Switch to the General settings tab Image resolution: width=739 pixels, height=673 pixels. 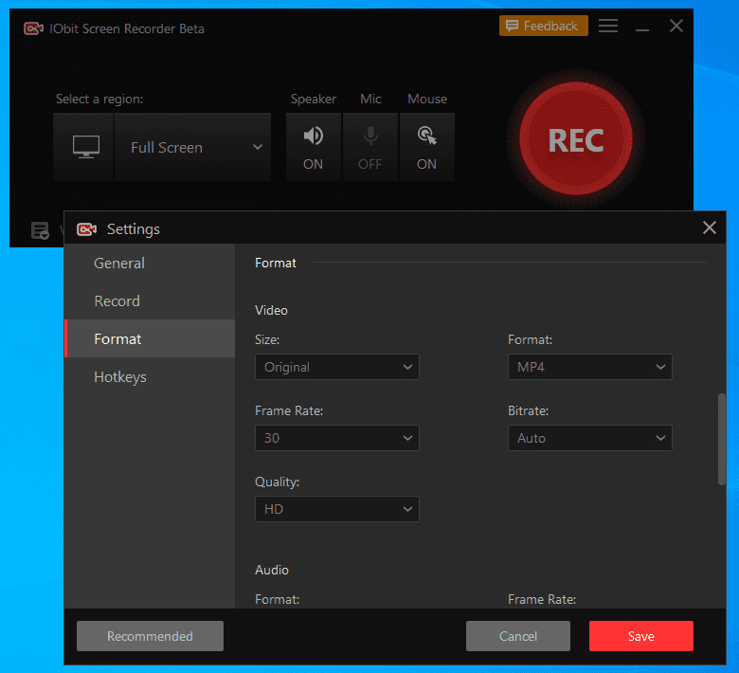(150, 263)
